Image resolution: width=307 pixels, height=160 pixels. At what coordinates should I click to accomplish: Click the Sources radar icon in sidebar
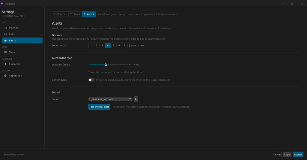[5, 28]
